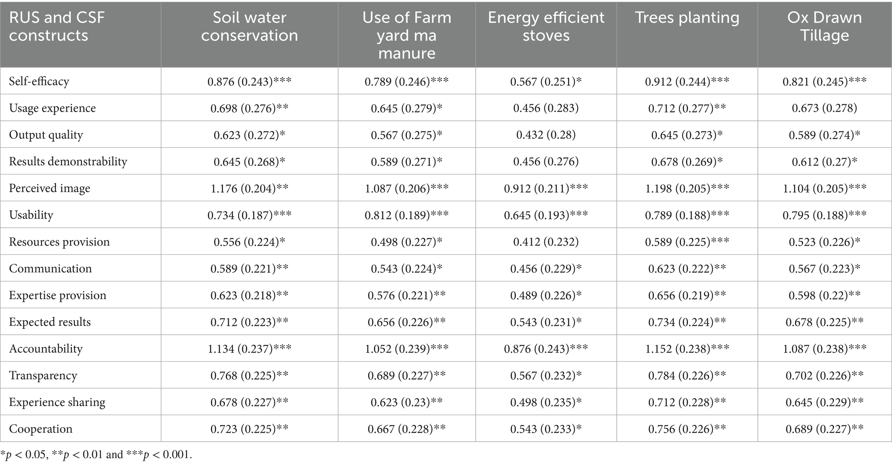Screen dimensions: 892x465
Task: Click the "Energy efficient stoves" column header
Action: [546, 26]
